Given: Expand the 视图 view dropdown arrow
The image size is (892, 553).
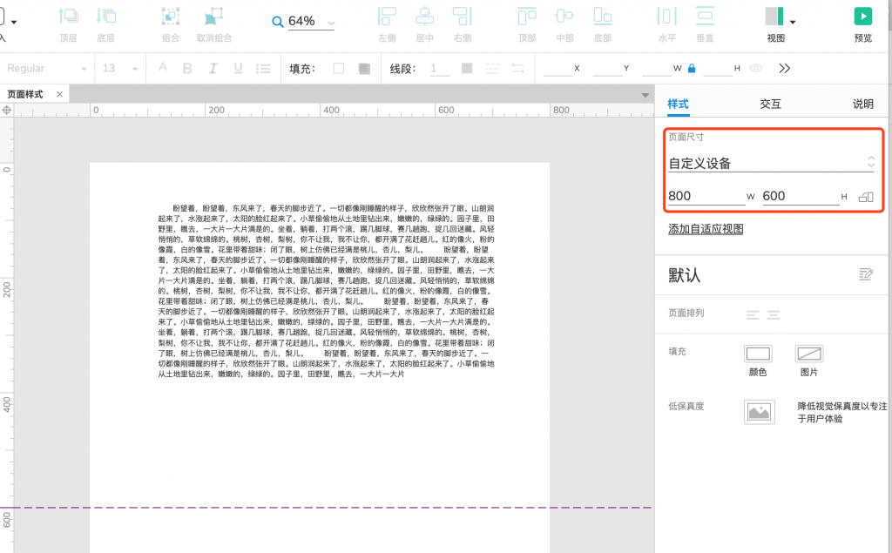Looking at the screenshot, I should click(x=794, y=19).
